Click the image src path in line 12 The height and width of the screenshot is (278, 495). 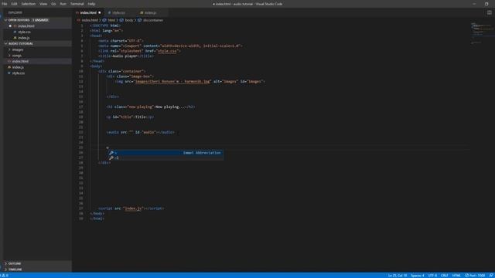tap(172, 81)
